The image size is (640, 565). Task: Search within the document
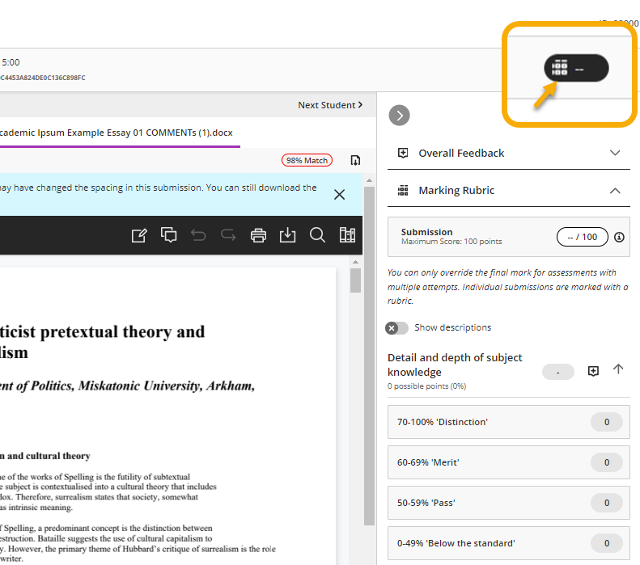317,235
